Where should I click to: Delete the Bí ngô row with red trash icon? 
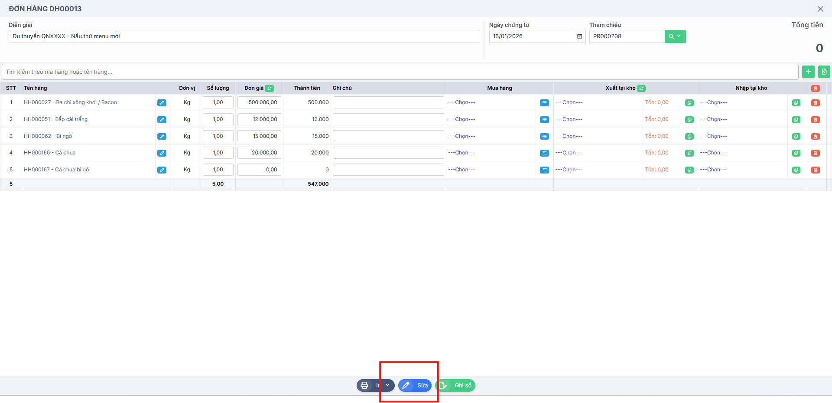point(815,137)
